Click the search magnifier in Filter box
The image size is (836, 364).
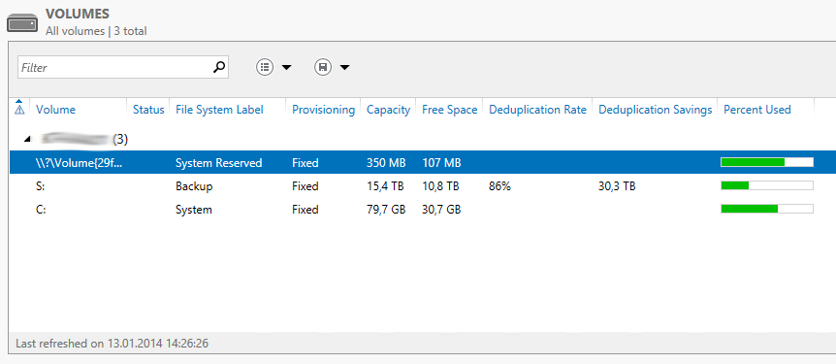[219, 67]
